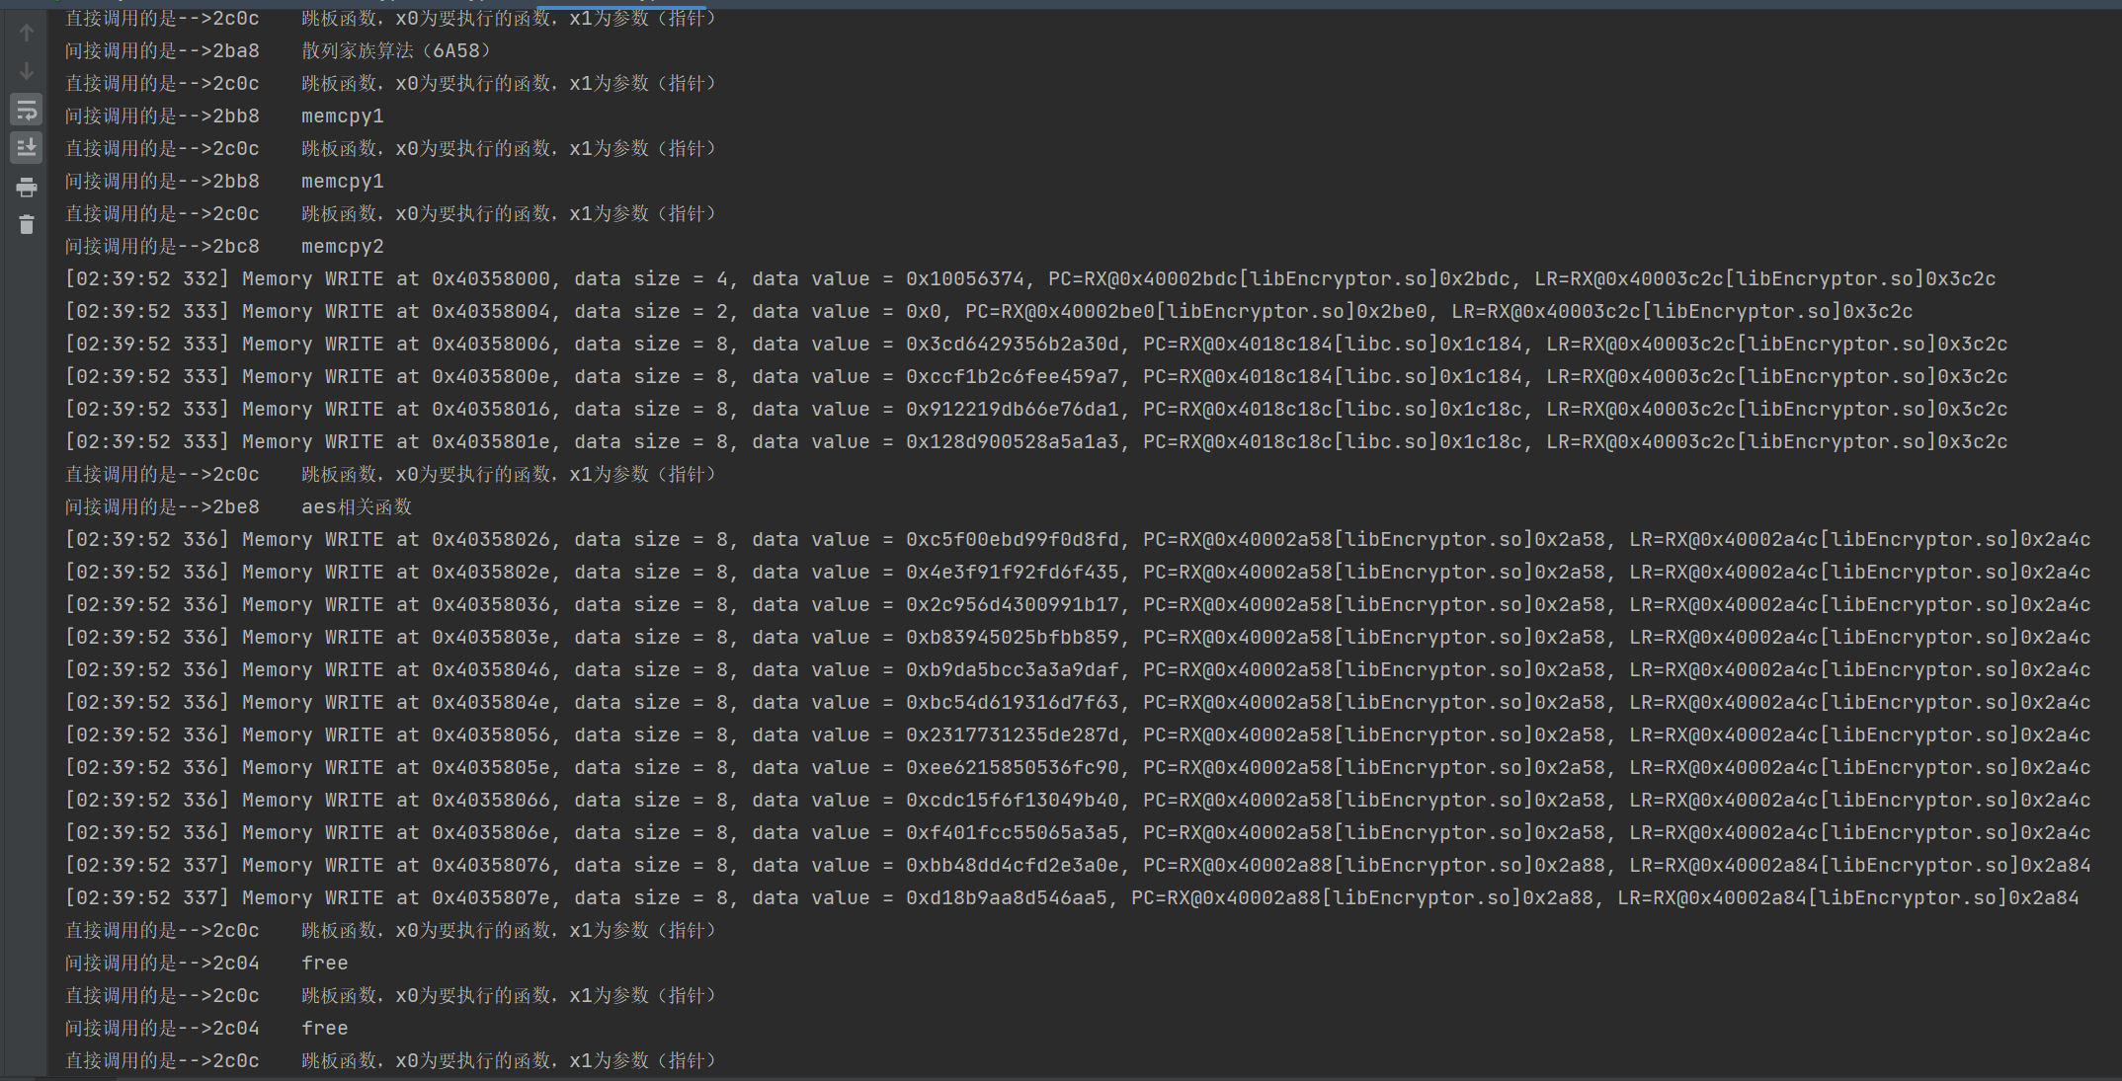The width and height of the screenshot is (2122, 1081).
Task: Click the aes相关函数 log line
Action: [x=356, y=506]
